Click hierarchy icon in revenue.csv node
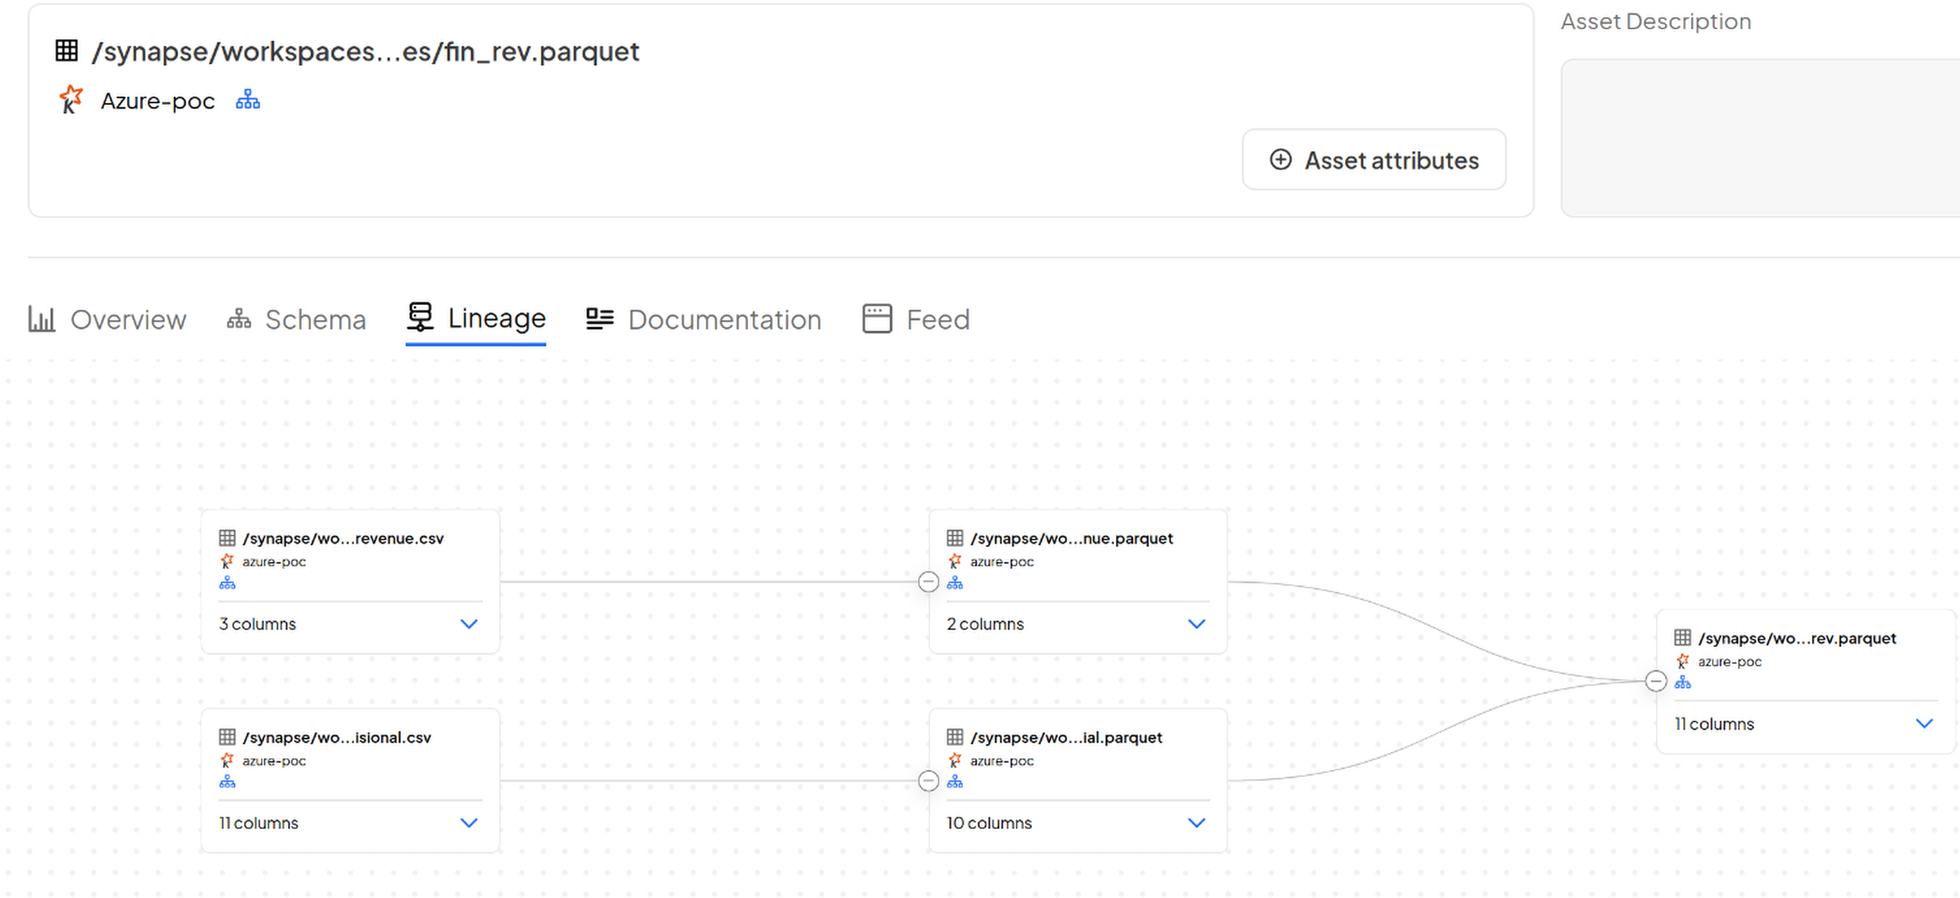This screenshot has width=1960, height=898. click(227, 583)
